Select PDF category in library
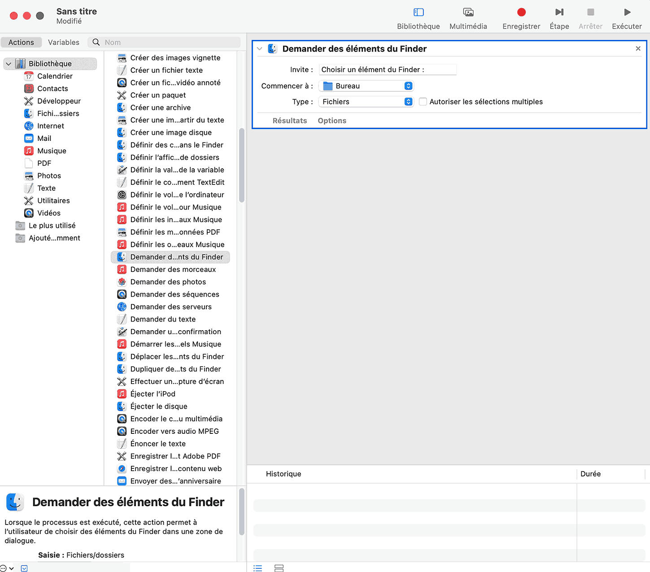650x572 pixels. (44, 163)
